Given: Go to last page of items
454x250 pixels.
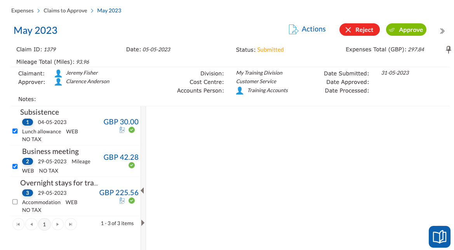Looking at the screenshot, I should [x=71, y=224].
